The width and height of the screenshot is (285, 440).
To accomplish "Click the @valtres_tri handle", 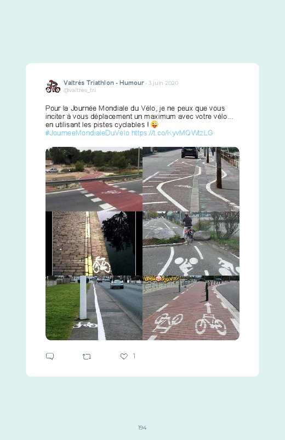I will click(x=79, y=90).
